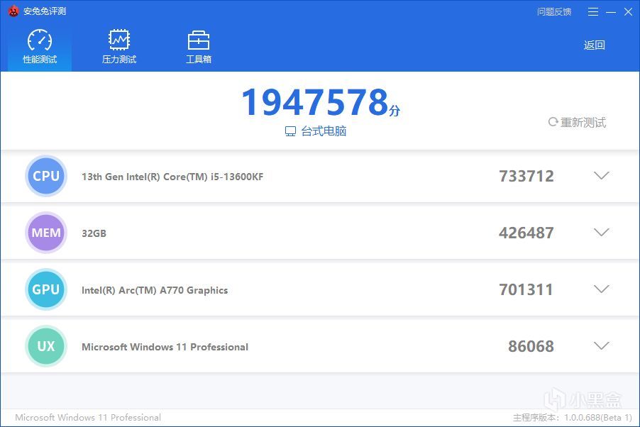Screen dimensions: 640x427
Task: Click the blue CPU circle icon
Action: (46, 176)
